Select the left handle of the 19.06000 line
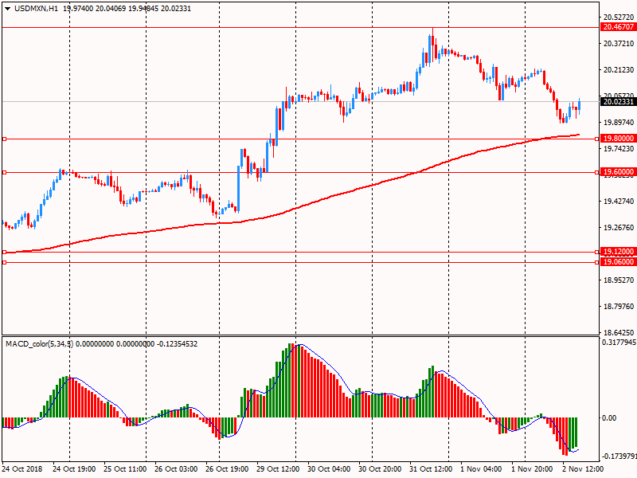This screenshot has height=478, width=637. (x=5, y=263)
